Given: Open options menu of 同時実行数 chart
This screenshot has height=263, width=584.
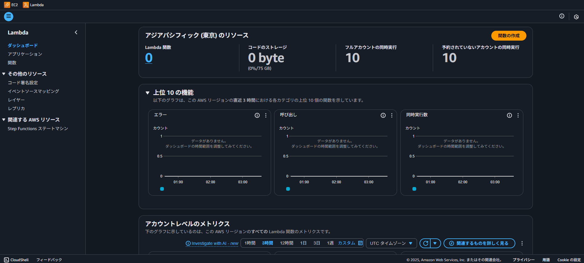Looking at the screenshot, I should click(518, 115).
